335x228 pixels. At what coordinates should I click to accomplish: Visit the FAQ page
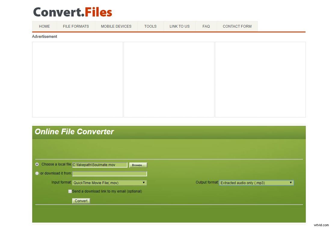(206, 26)
